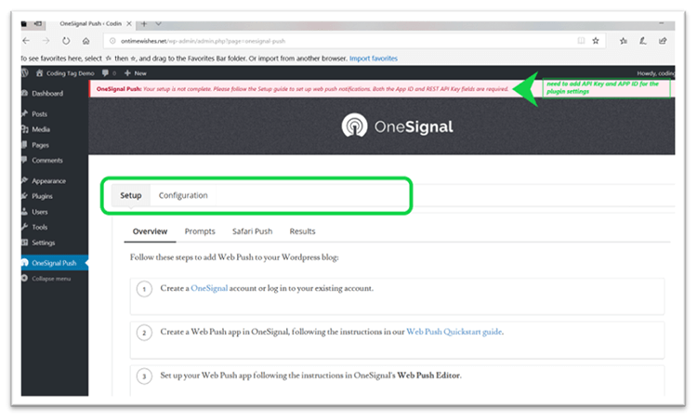Open the Tools menu item
This screenshot has height=420, width=697.
pos(39,227)
